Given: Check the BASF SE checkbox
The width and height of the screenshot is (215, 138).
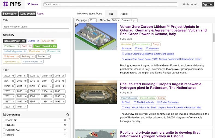Looking at the screenshot, I should 4,120.
